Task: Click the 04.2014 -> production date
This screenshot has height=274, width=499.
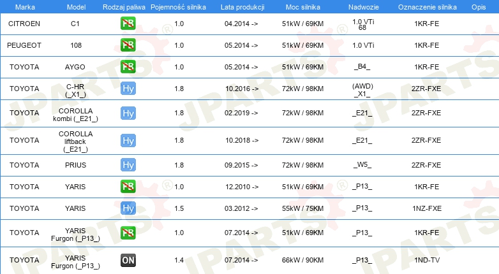Action: (241, 24)
